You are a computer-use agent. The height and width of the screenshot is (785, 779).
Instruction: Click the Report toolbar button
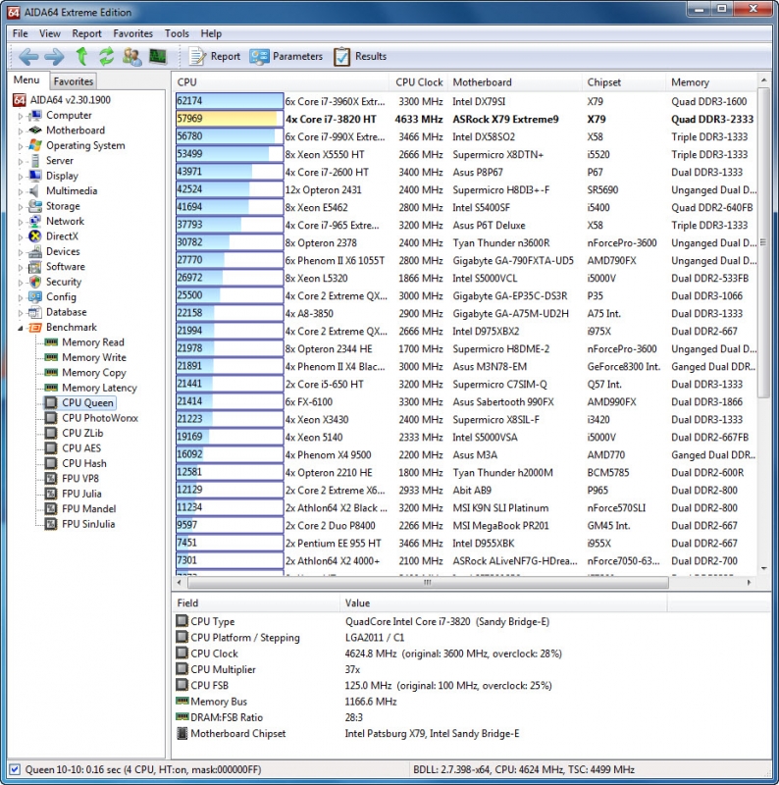click(x=214, y=57)
